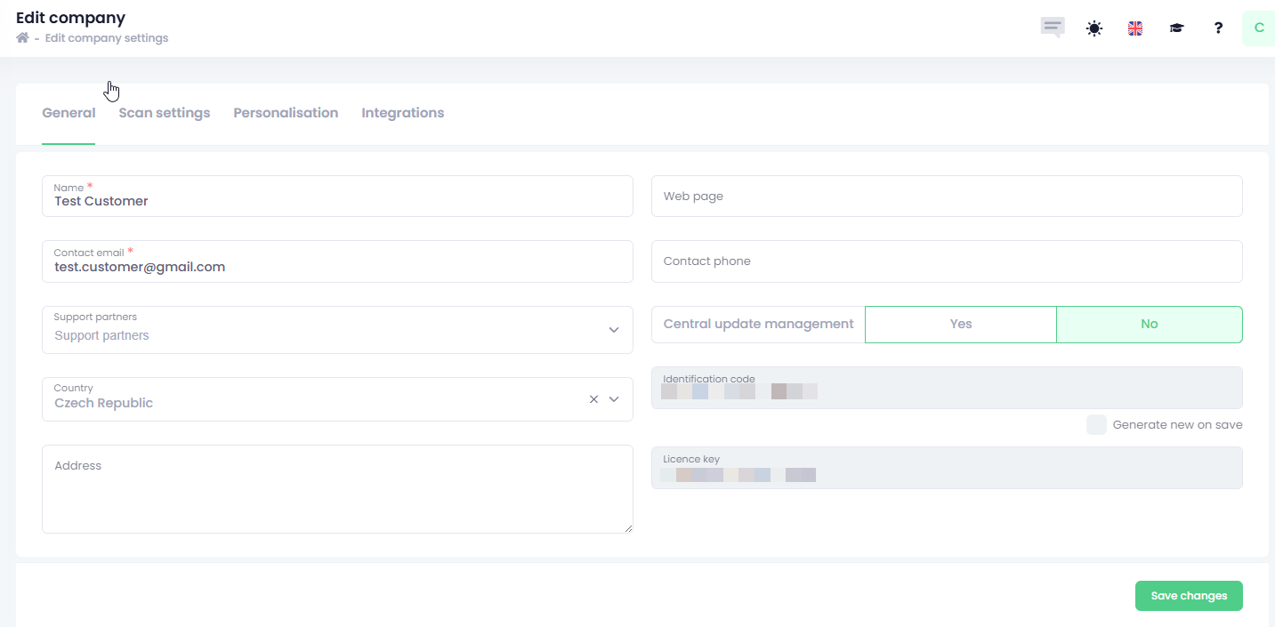Switch to the Personalisation tab
1275x627 pixels.
[x=286, y=113]
